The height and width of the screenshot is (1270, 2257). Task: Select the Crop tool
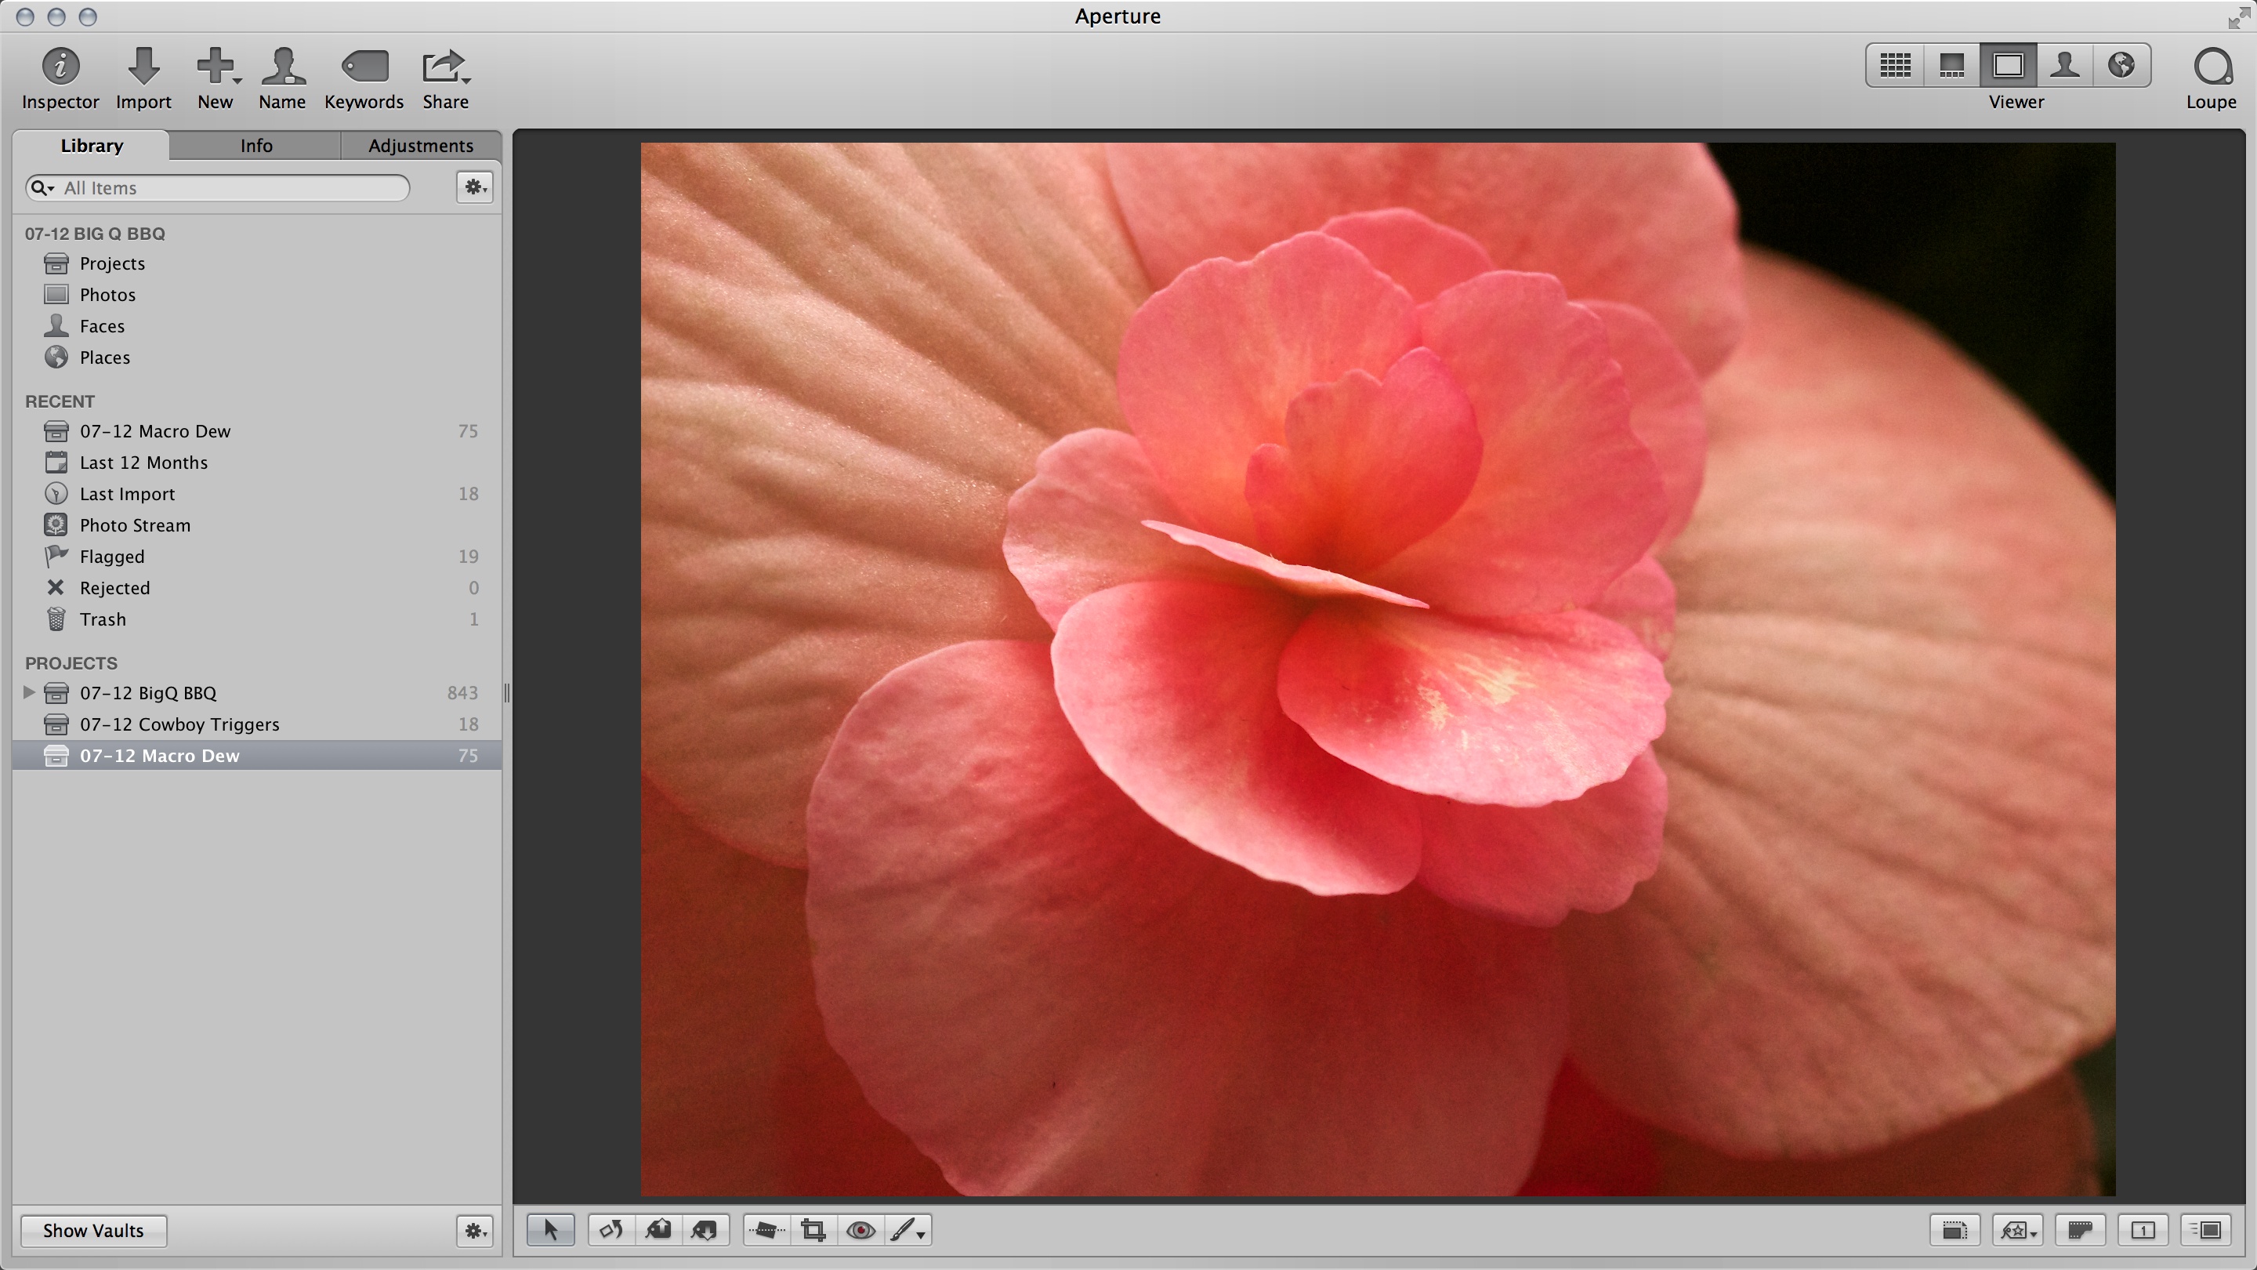pyautogui.click(x=813, y=1230)
